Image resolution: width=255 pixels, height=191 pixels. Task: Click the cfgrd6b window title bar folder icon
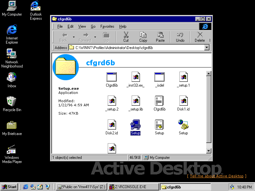tap(54, 19)
